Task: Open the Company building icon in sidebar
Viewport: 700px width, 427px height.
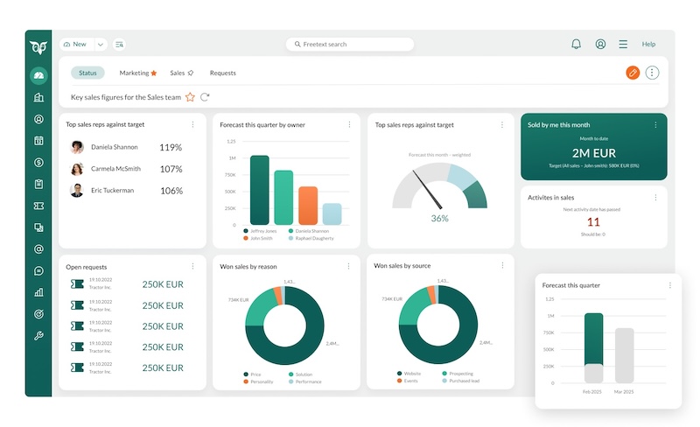Action: point(38,97)
